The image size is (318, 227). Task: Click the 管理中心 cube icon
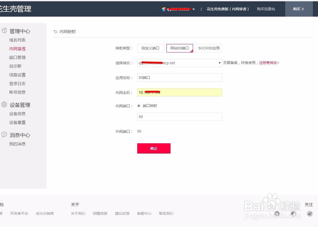(4, 31)
